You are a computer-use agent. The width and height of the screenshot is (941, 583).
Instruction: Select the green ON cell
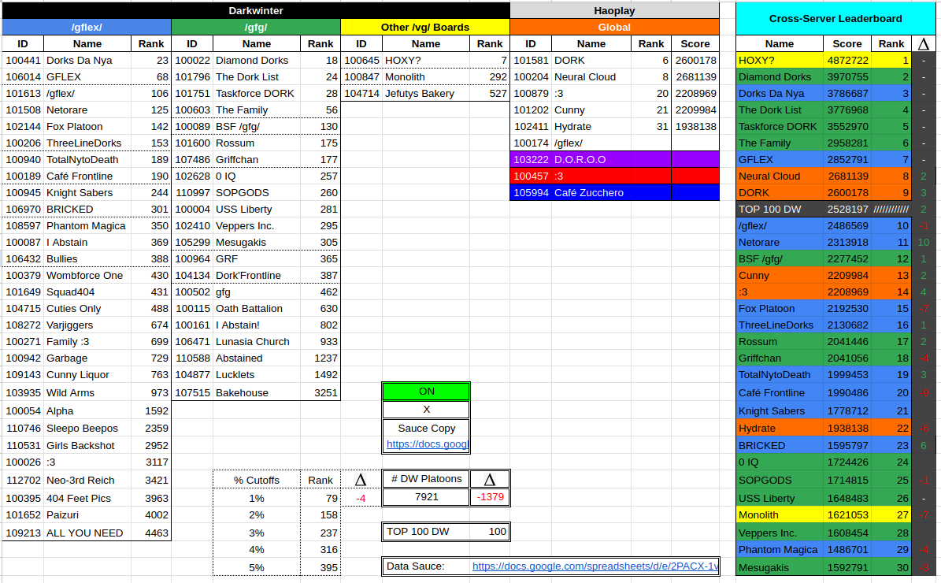(426, 392)
